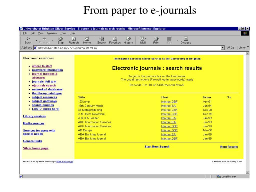Click the page icon in Address bar
The height and width of the screenshot is (192, 256).
[35, 48]
